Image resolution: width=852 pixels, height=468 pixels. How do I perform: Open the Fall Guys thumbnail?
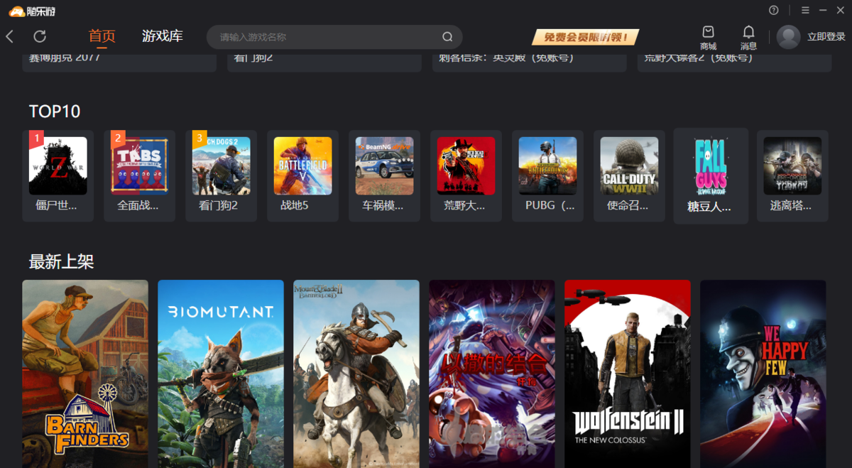(711, 166)
